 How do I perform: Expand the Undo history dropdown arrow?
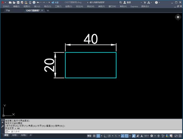(41, 3)
